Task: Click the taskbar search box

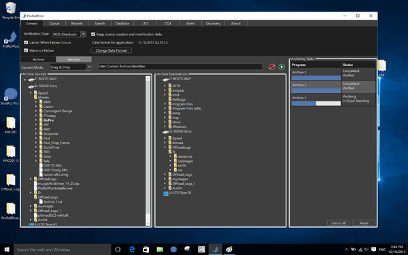Action: (63, 250)
